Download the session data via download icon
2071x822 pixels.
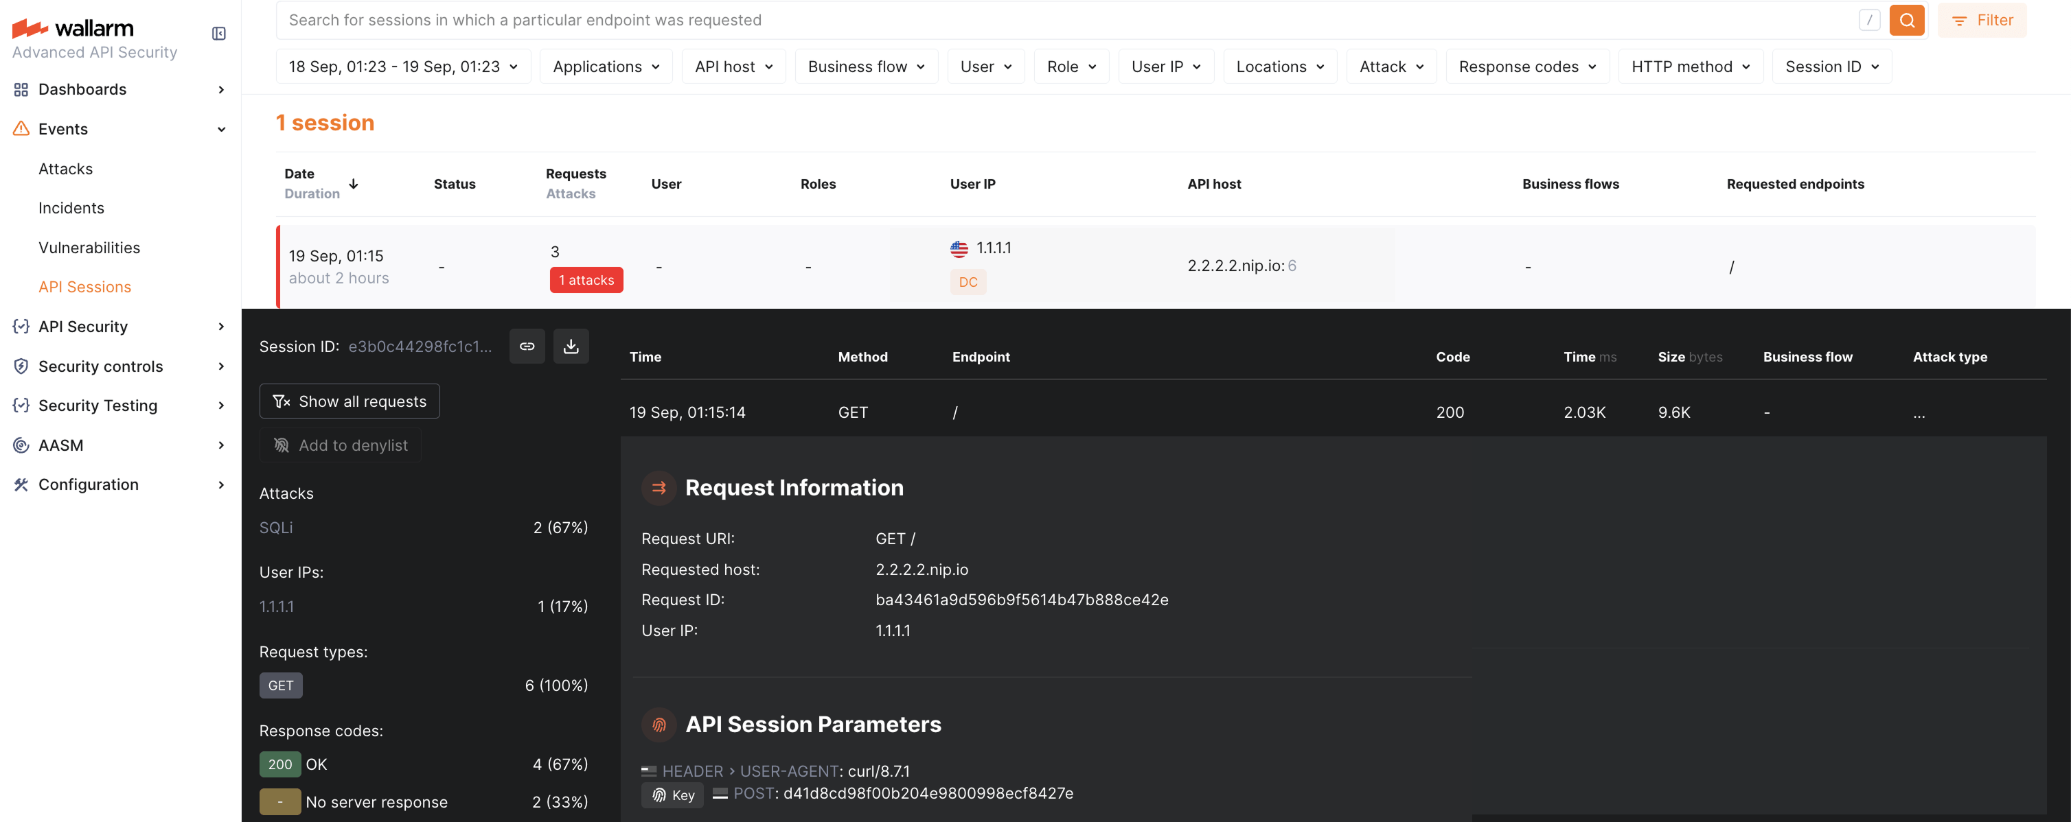coord(571,346)
